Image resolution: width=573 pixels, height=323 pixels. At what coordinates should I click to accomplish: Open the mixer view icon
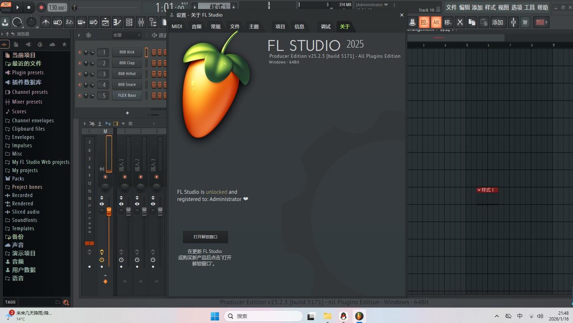coord(141,22)
